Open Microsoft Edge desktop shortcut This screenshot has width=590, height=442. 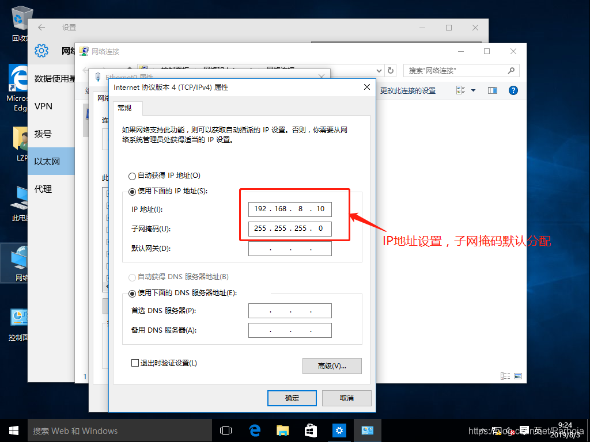coord(17,88)
